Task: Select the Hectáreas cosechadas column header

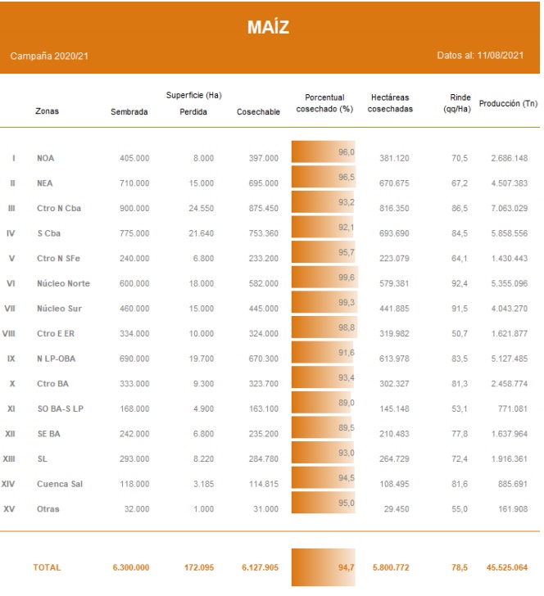Action: [390, 102]
